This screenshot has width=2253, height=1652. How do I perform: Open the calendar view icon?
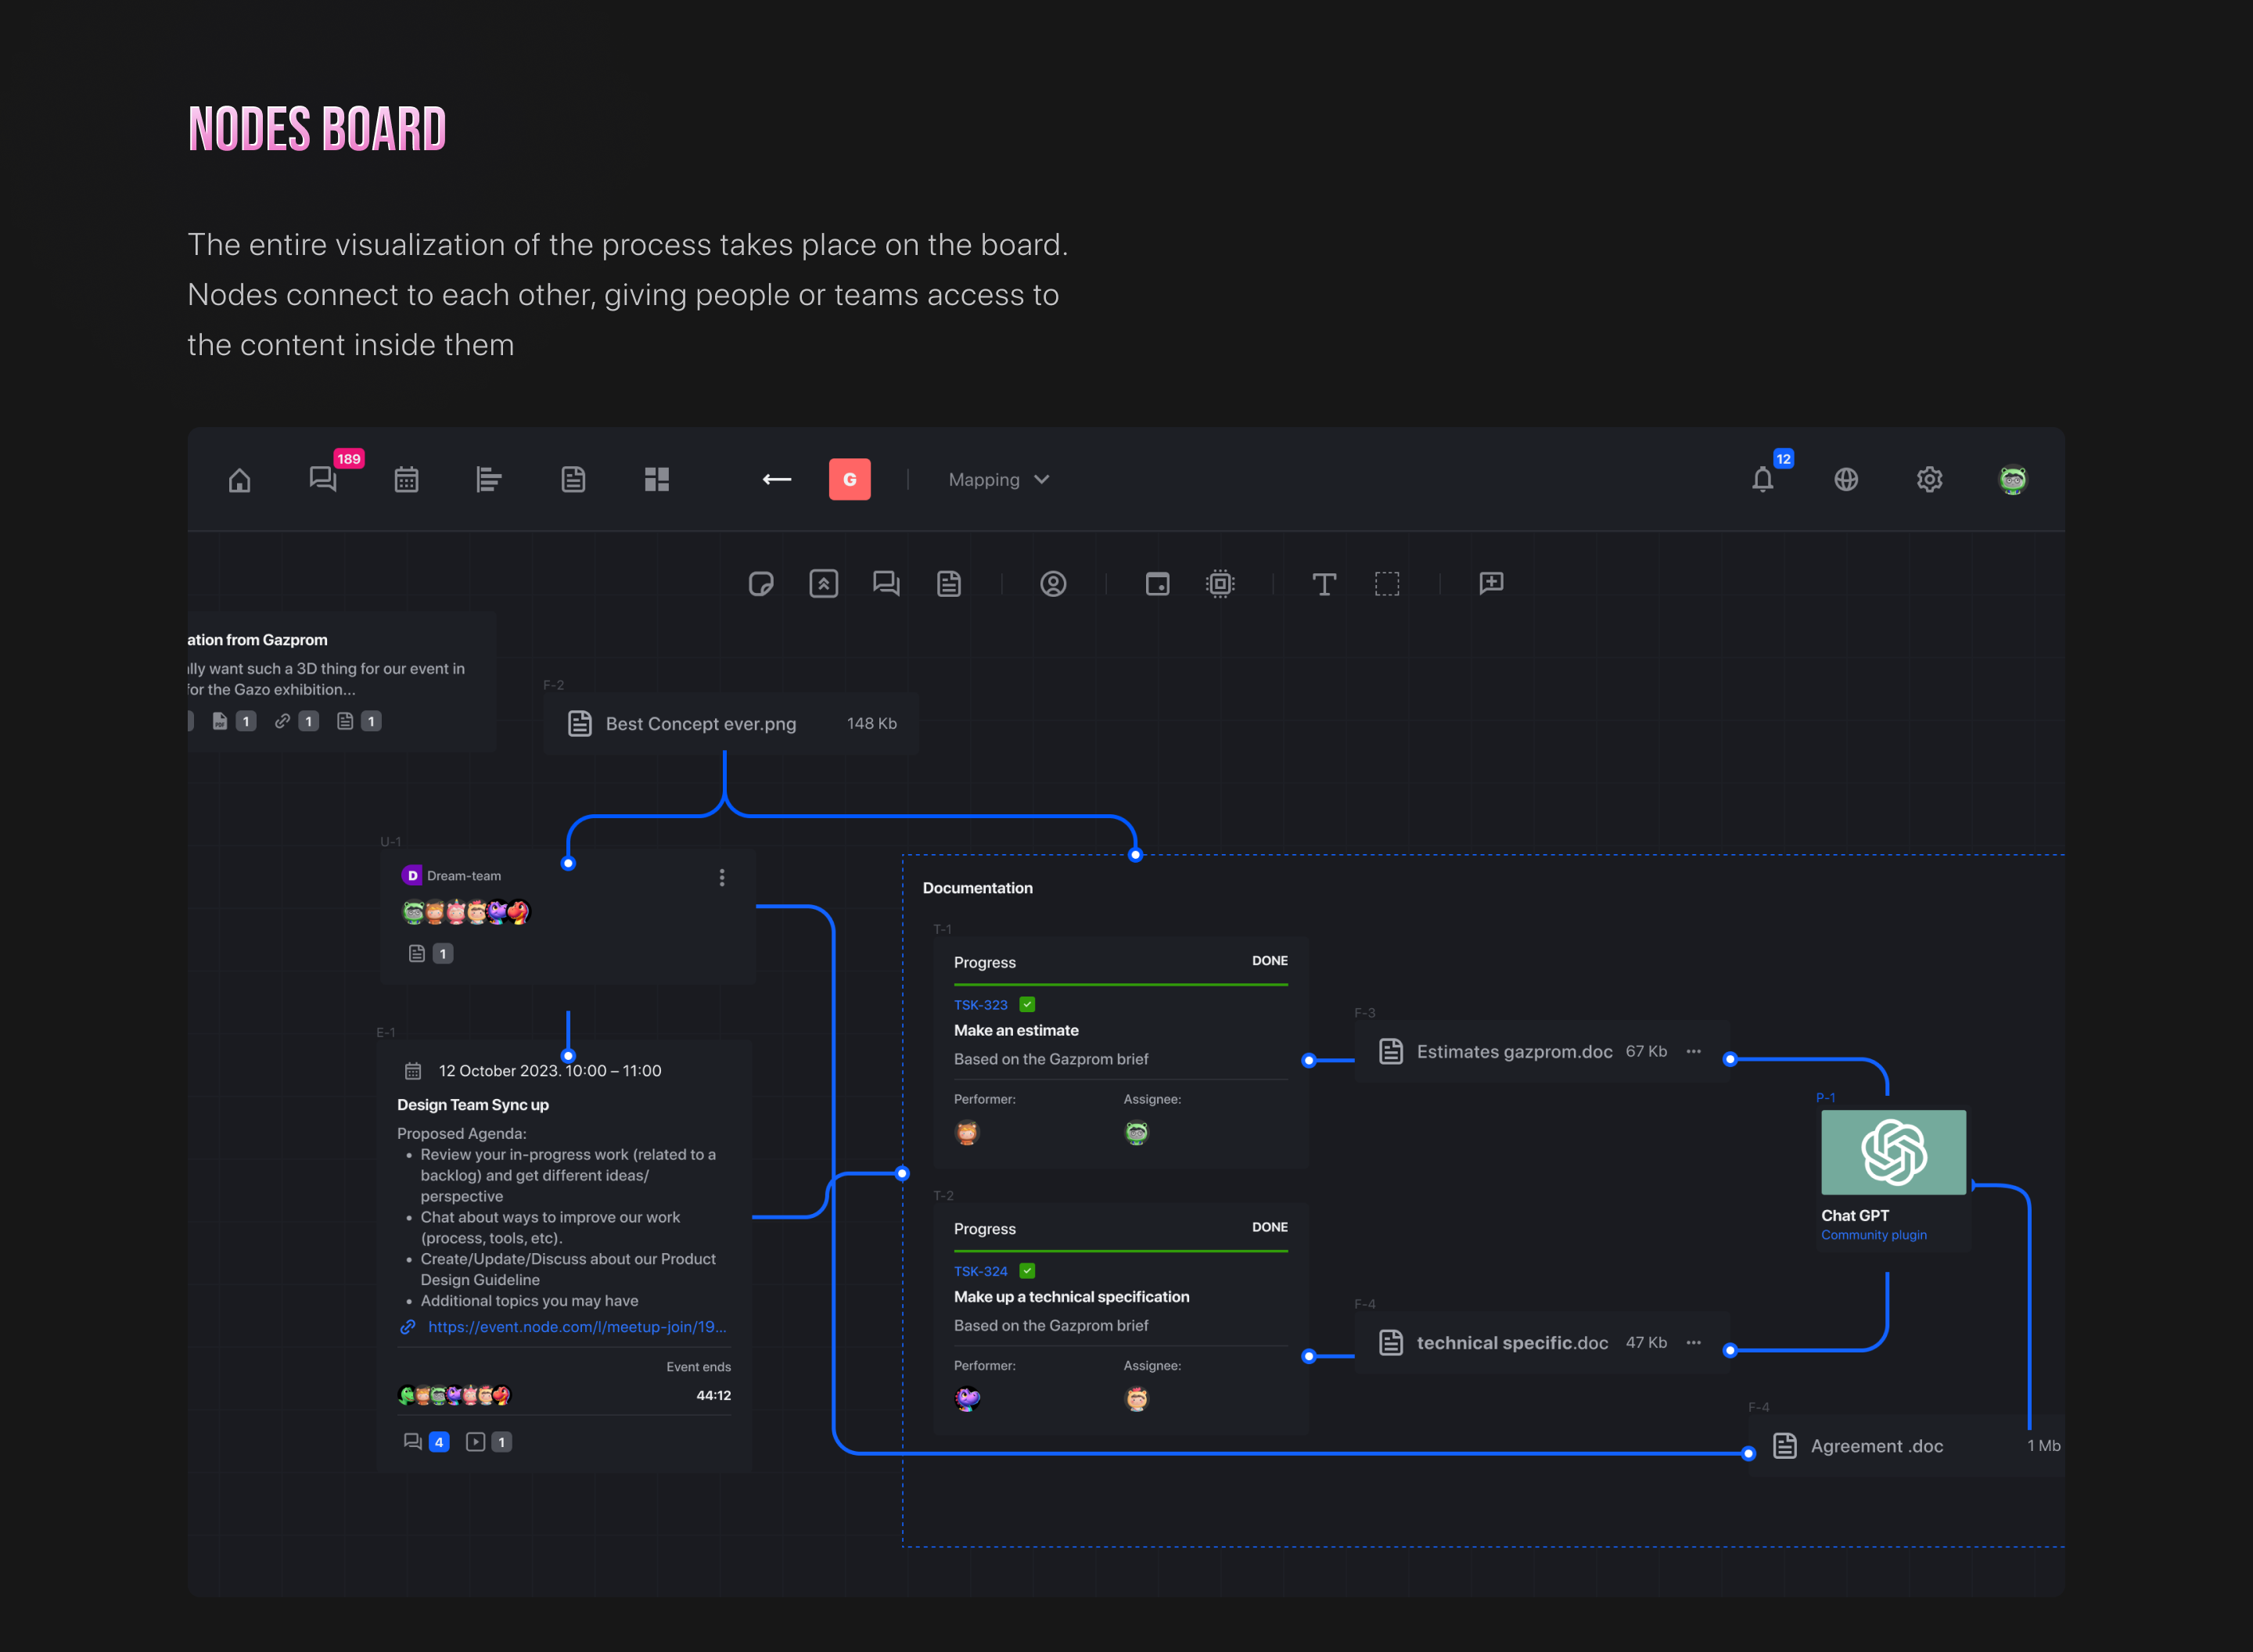point(406,480)
